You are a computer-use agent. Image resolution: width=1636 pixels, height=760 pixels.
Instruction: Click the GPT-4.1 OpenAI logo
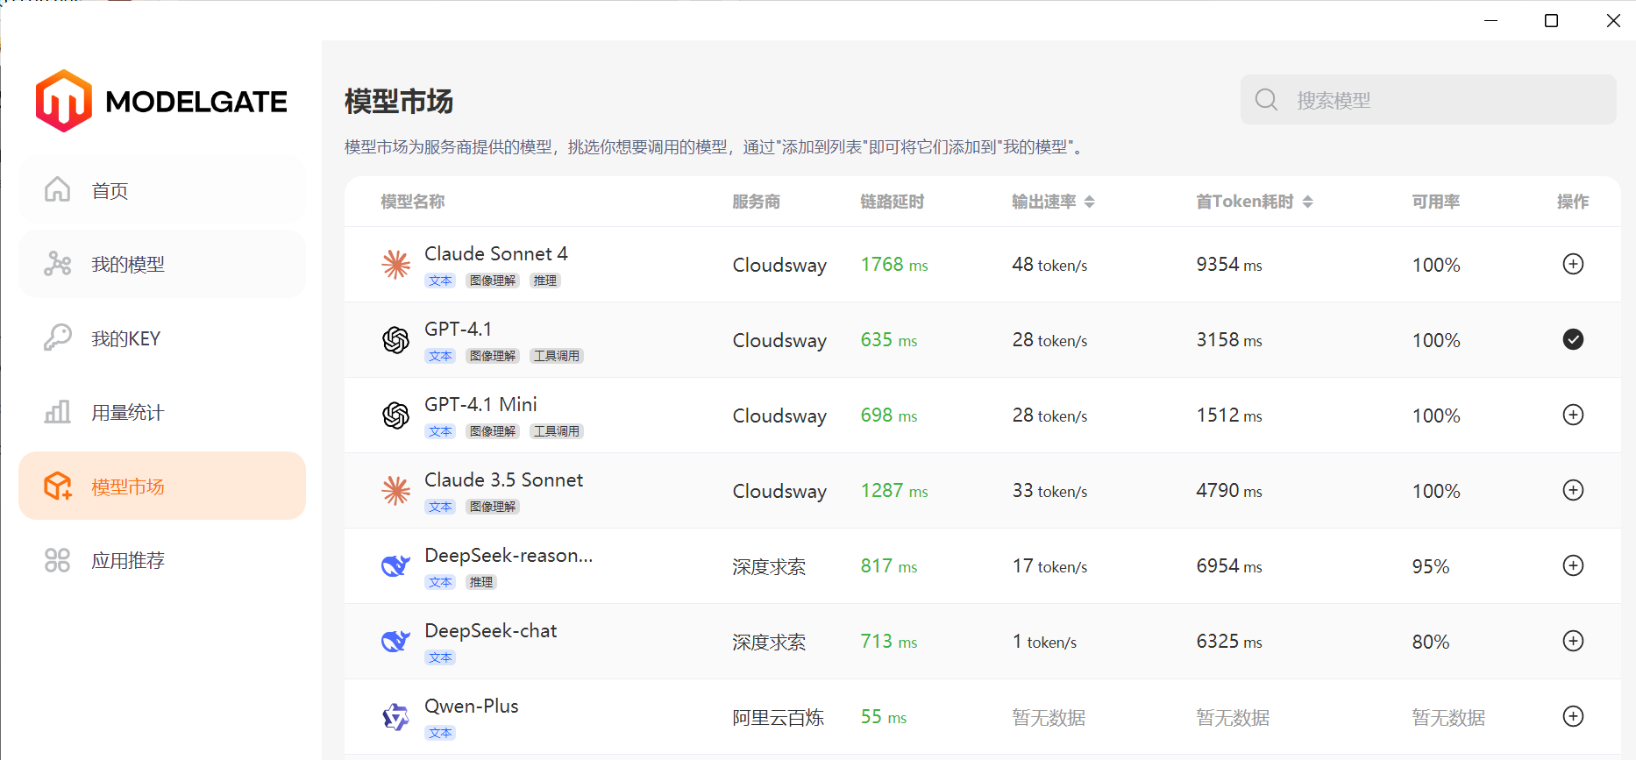coord(396,340)
